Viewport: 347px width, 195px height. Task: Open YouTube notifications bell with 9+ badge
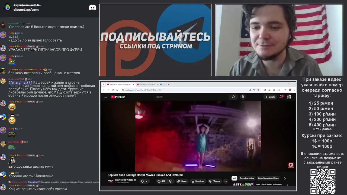tap(281, 97)
